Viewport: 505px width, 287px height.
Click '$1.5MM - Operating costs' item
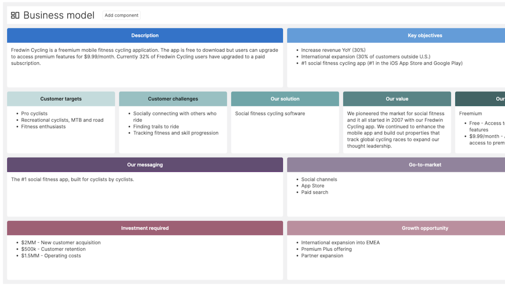[x=51, y=256]
